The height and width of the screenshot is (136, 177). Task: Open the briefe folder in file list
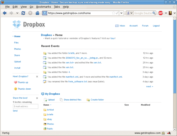[50, 114]
